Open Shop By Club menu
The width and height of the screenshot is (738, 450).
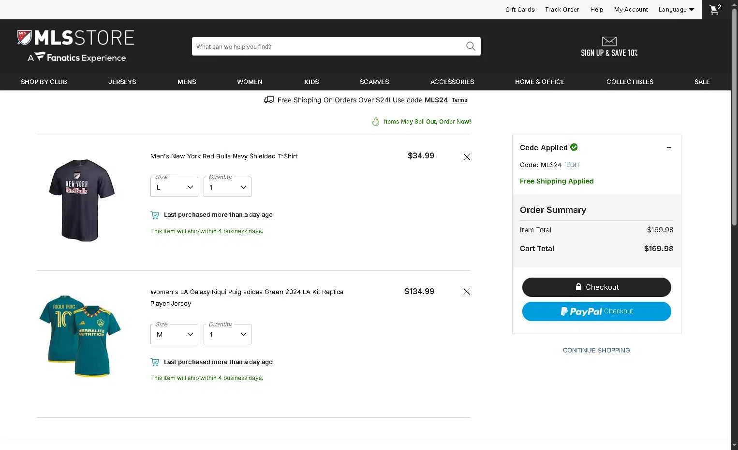click(44, 82)
